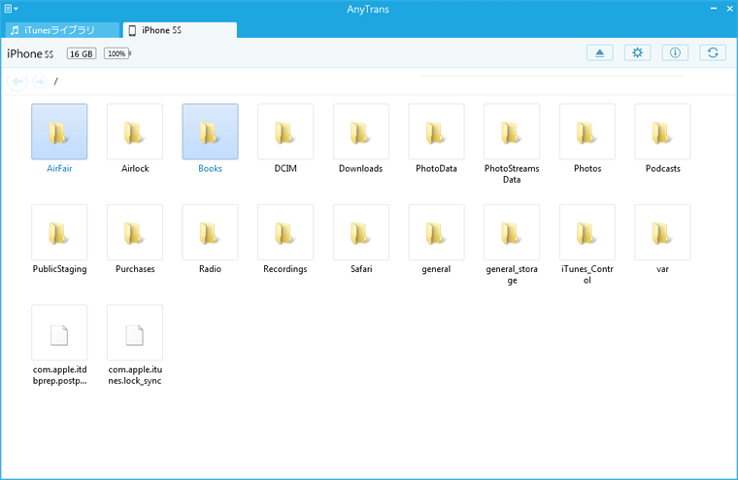Show device info with the info button

point(675,52)
